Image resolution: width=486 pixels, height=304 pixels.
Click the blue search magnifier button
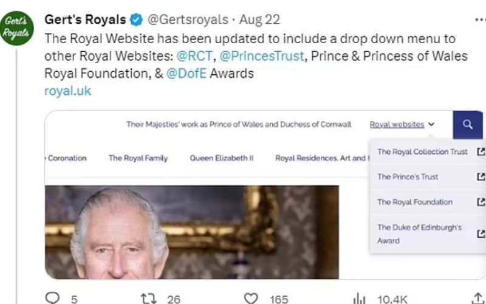[x=467, y=125]
